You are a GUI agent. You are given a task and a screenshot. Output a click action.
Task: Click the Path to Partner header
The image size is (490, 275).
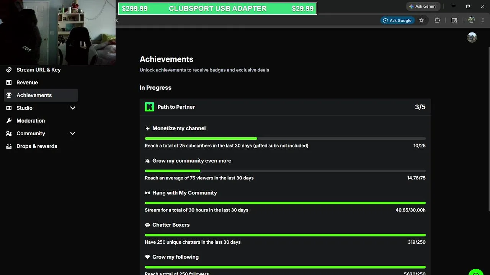[285, 107]
